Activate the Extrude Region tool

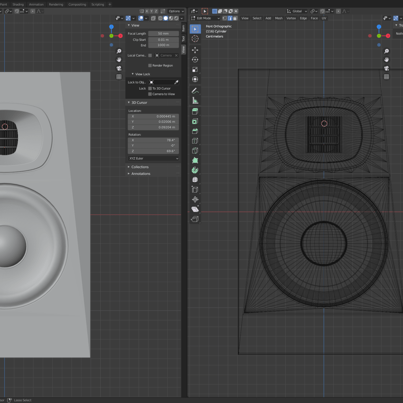(195, 112)
